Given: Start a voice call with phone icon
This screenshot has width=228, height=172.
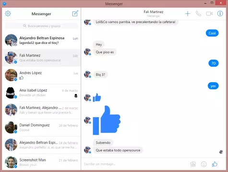Looking at the screenshot, I should [198, 14].
